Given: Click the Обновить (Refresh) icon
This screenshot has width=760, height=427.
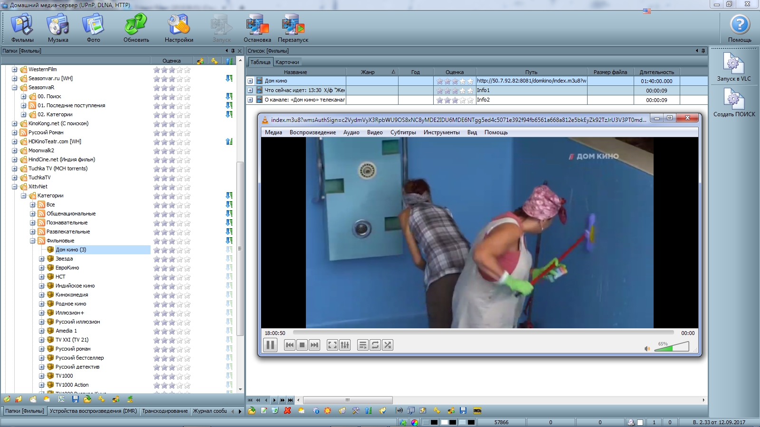Looking at the screenshot, I should pyautogui.click(x=136, y=28).
